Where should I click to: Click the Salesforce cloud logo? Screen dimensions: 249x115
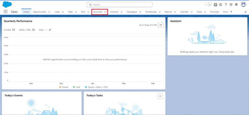tap(7, 4)
